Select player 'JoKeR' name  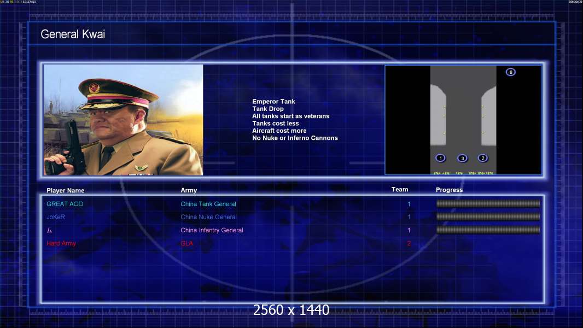click(56, 217)
